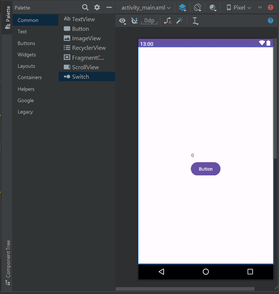This screenshot has width=279, height=294.
Task: Click 13:00 clock in preview
Action: coord(146,44)
